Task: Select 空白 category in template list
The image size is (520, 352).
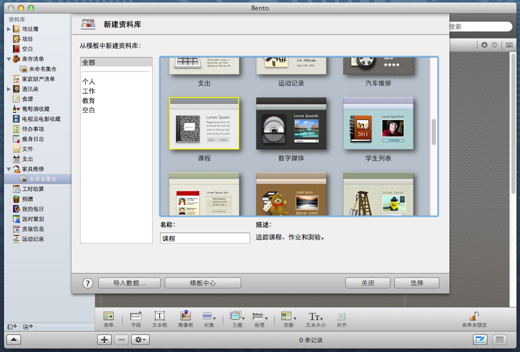Action: coord(89,109)
